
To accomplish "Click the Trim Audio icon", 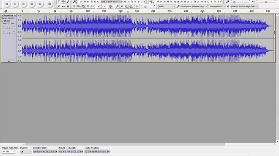I will pyautogui.click(x=88, y=6).
